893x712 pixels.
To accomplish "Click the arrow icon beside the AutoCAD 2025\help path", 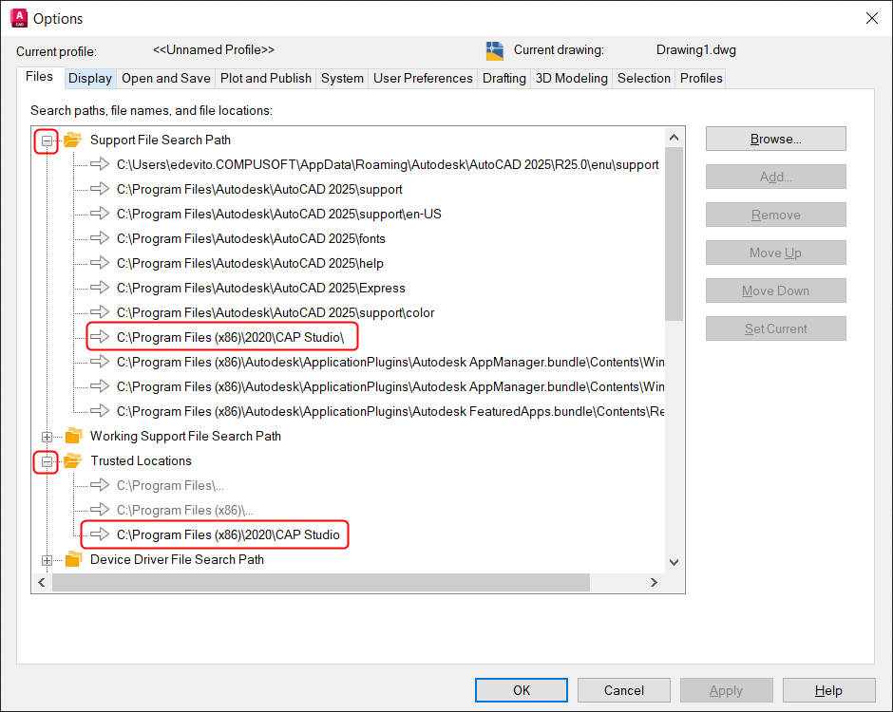I will (x=101, y=264).
